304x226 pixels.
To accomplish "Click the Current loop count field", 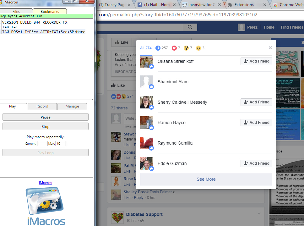I will (42, 143).
